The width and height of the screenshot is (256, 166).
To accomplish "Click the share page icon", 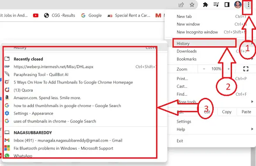I will [x=181, y=5].
